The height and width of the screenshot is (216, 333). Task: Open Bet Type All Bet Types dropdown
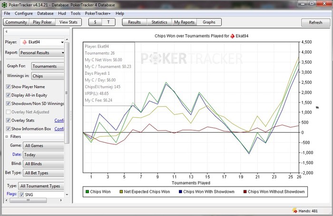point(43,173)
